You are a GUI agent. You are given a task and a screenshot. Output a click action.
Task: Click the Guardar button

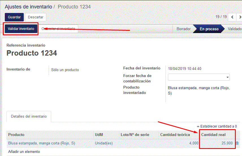pos(14,17)
